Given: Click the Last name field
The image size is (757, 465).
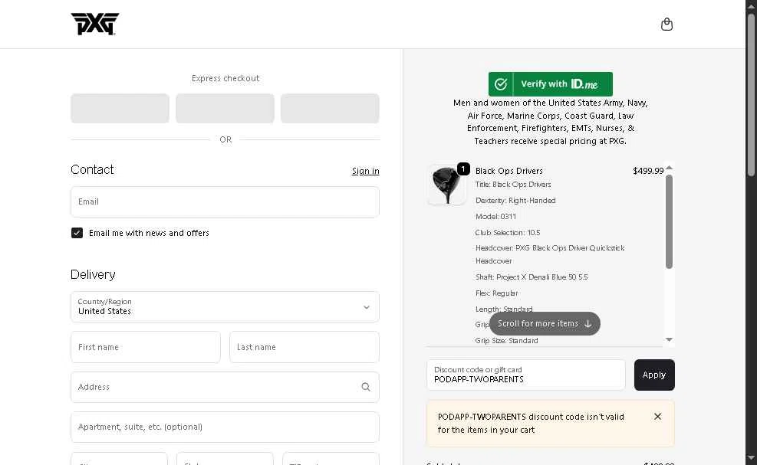Looking at the screenshot, I should pos(304,347).
